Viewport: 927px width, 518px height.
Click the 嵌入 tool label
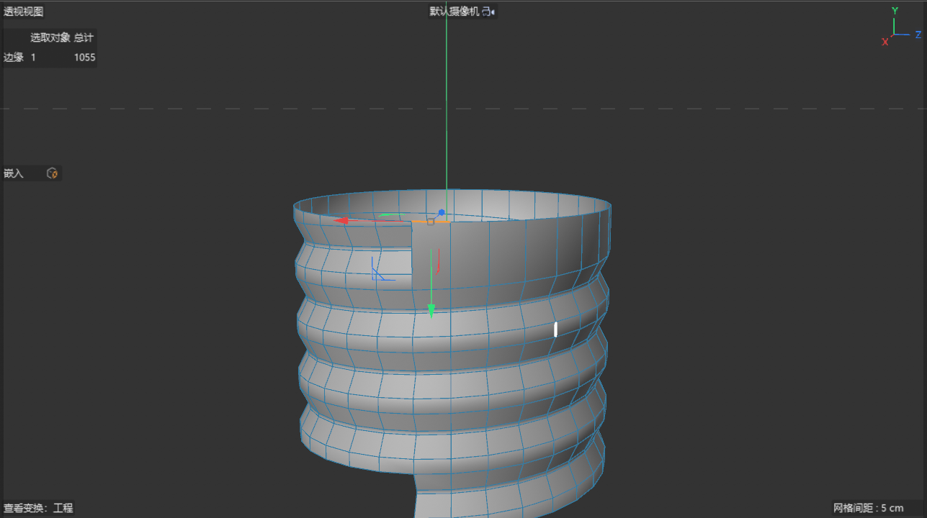14,173
